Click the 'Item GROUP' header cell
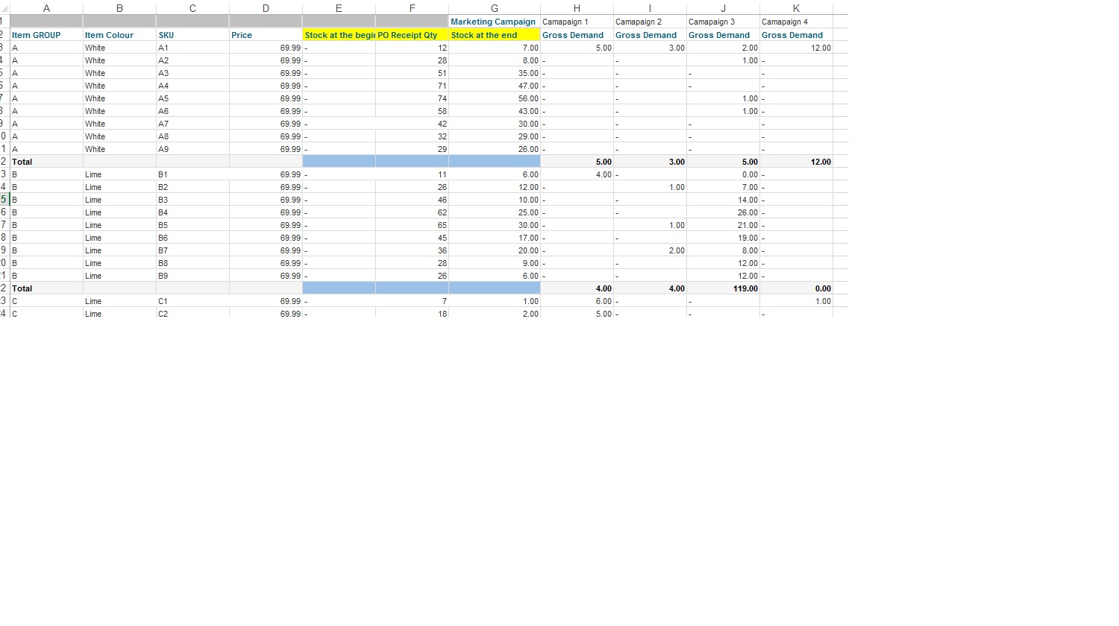 click(46, 35)
